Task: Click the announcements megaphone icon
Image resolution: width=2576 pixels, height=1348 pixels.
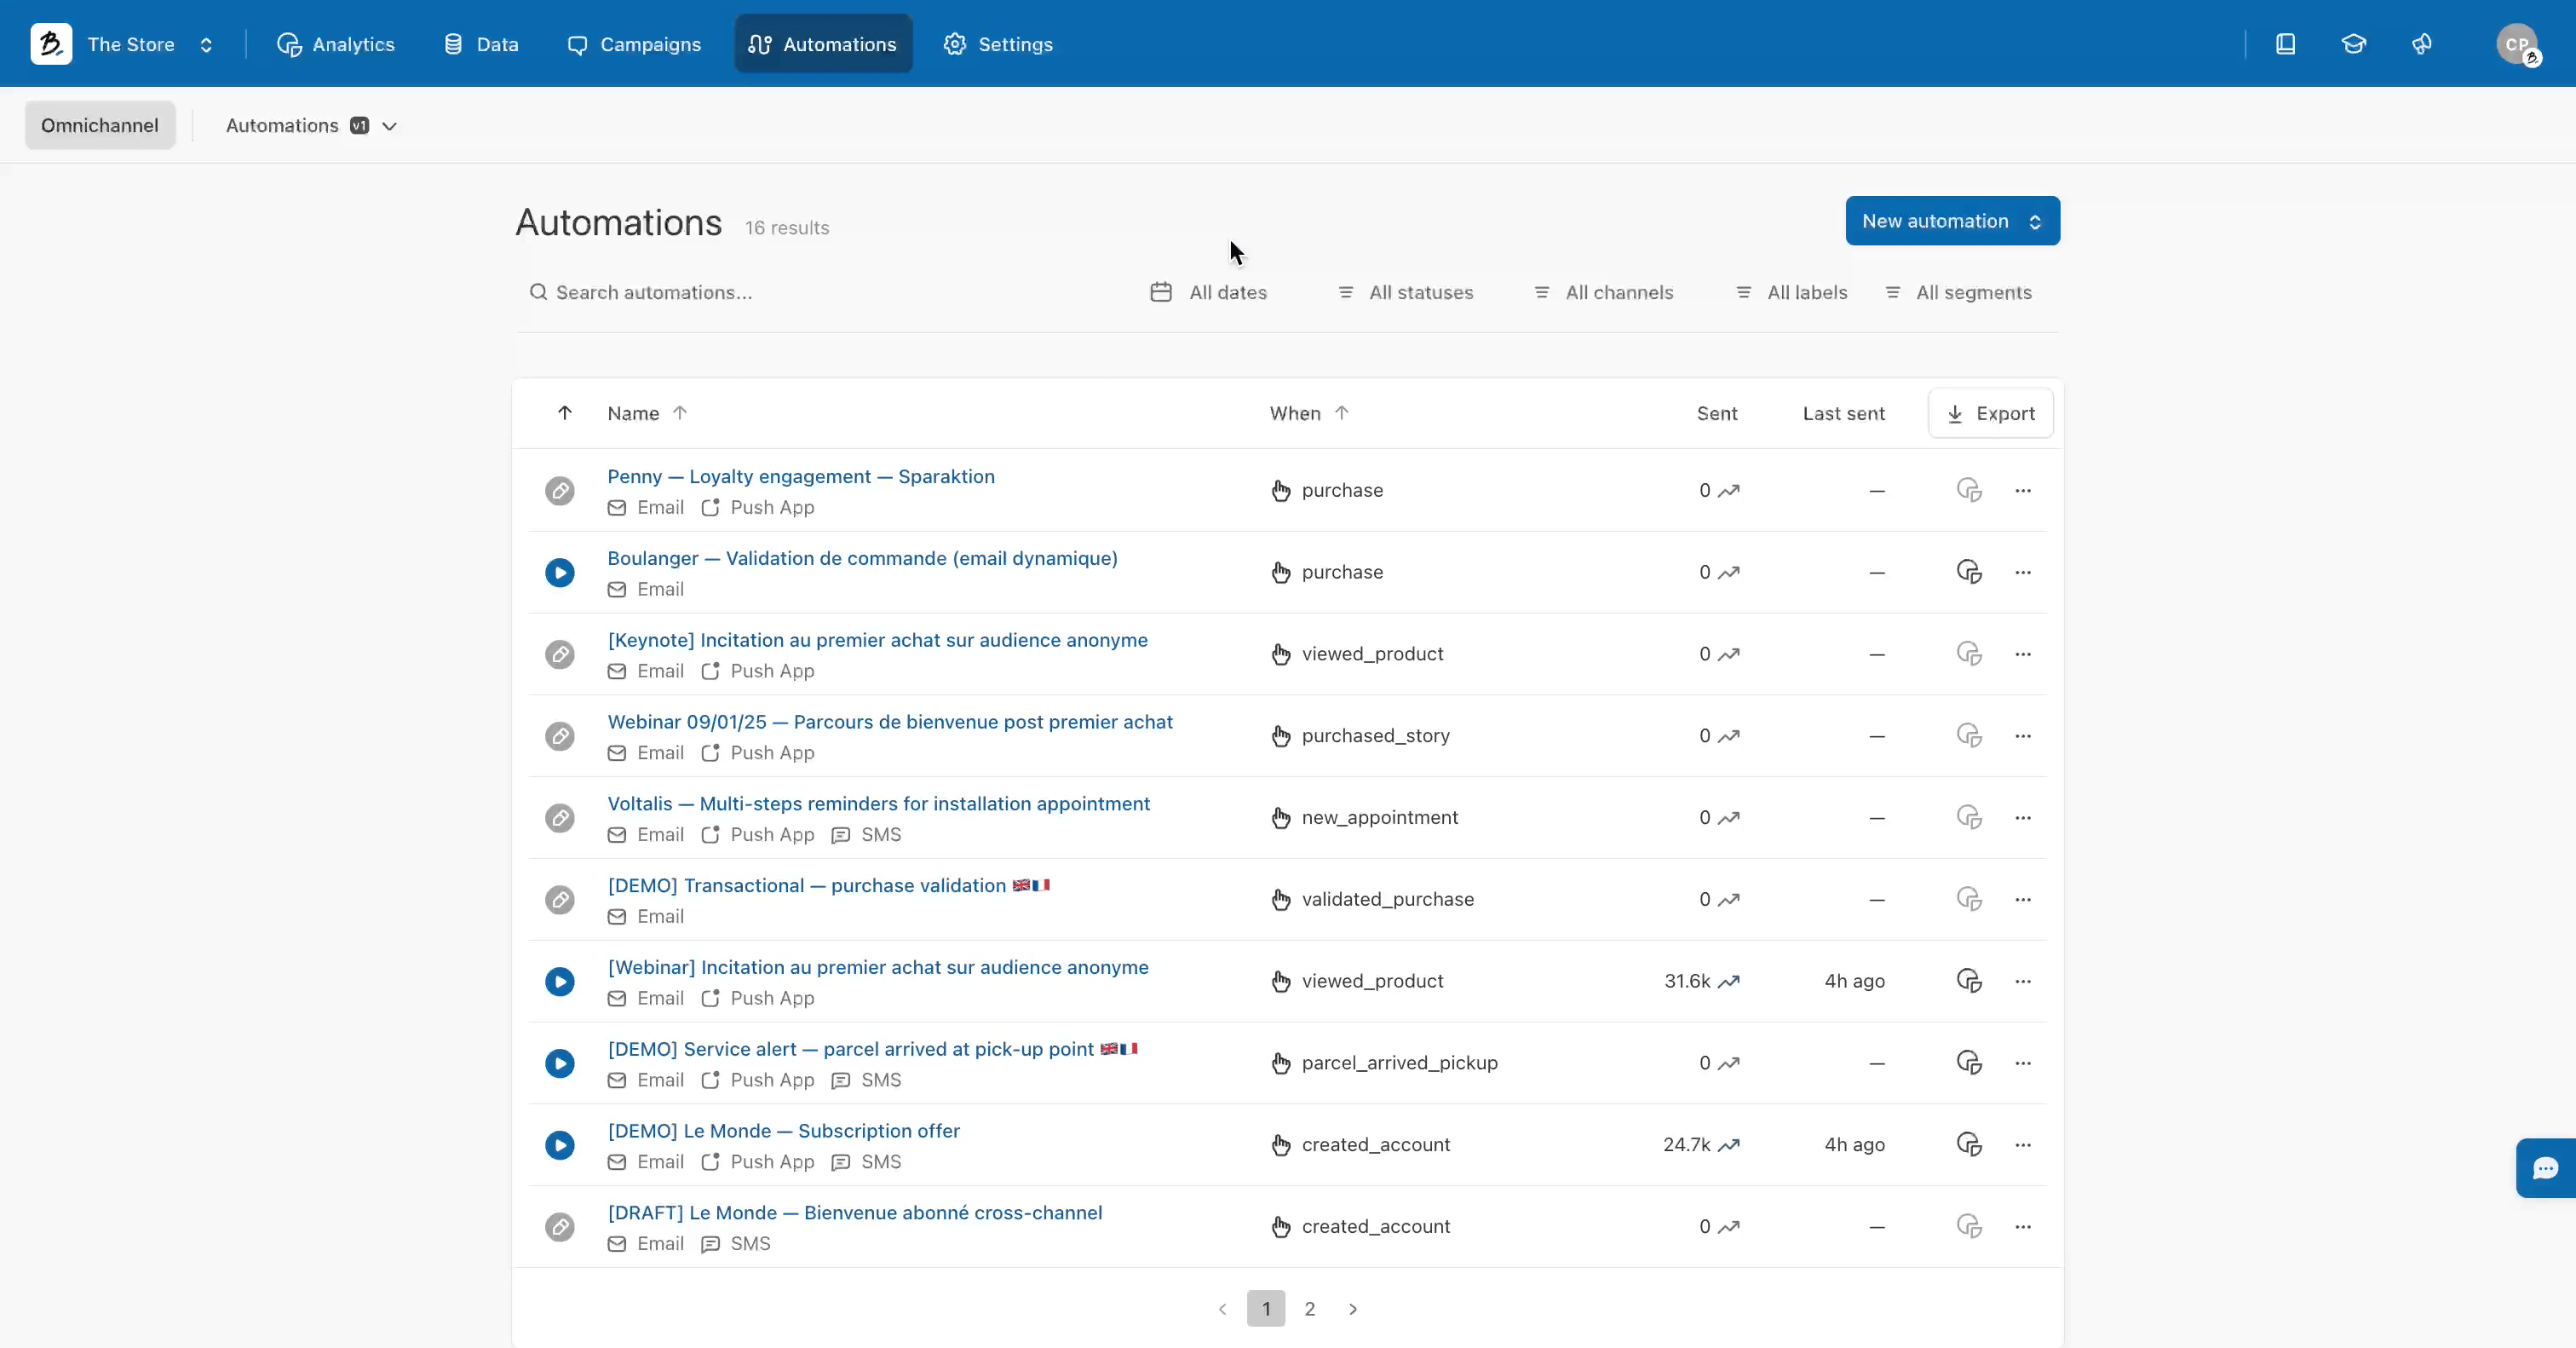Action: [2421, 44]
